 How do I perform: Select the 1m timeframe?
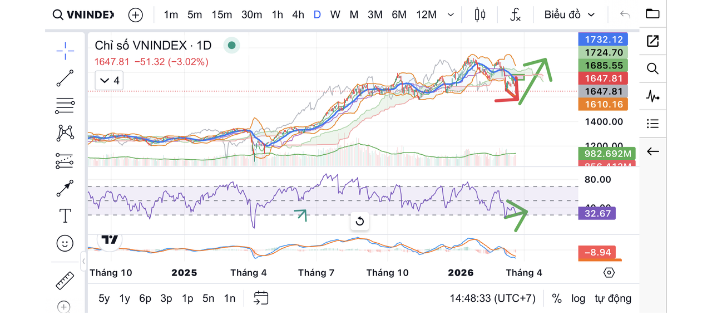click(x=171, y=14)
